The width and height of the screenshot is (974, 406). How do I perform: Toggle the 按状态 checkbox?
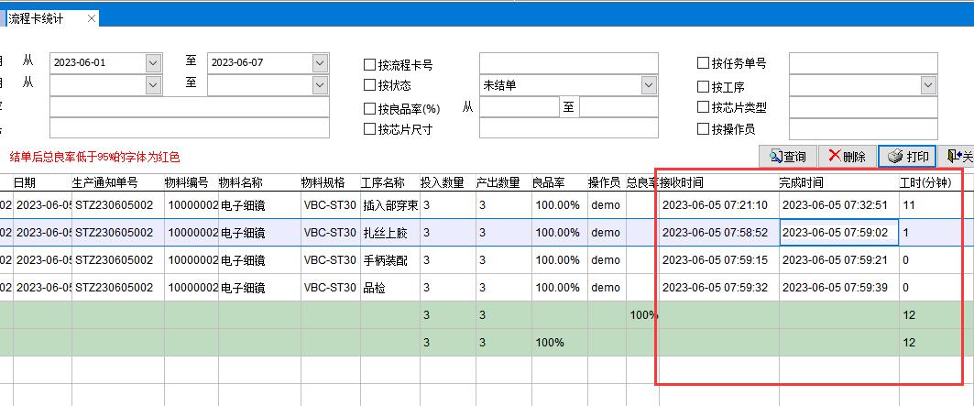(370, 85)
